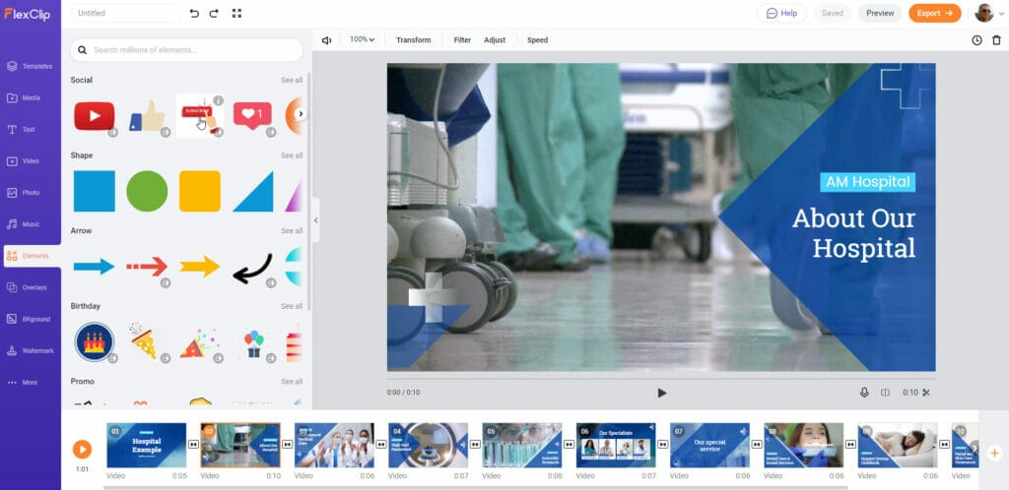The width and height of the screenshot is (1009, 490).
Task: Click See all for Birthday
Action: (x=292, y=306)
